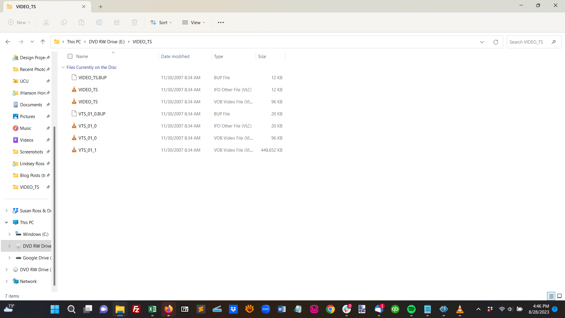Refresh the VIDEO_TS folder view
The height and width of the screenshot is (318, 565).
click(496, 42)
